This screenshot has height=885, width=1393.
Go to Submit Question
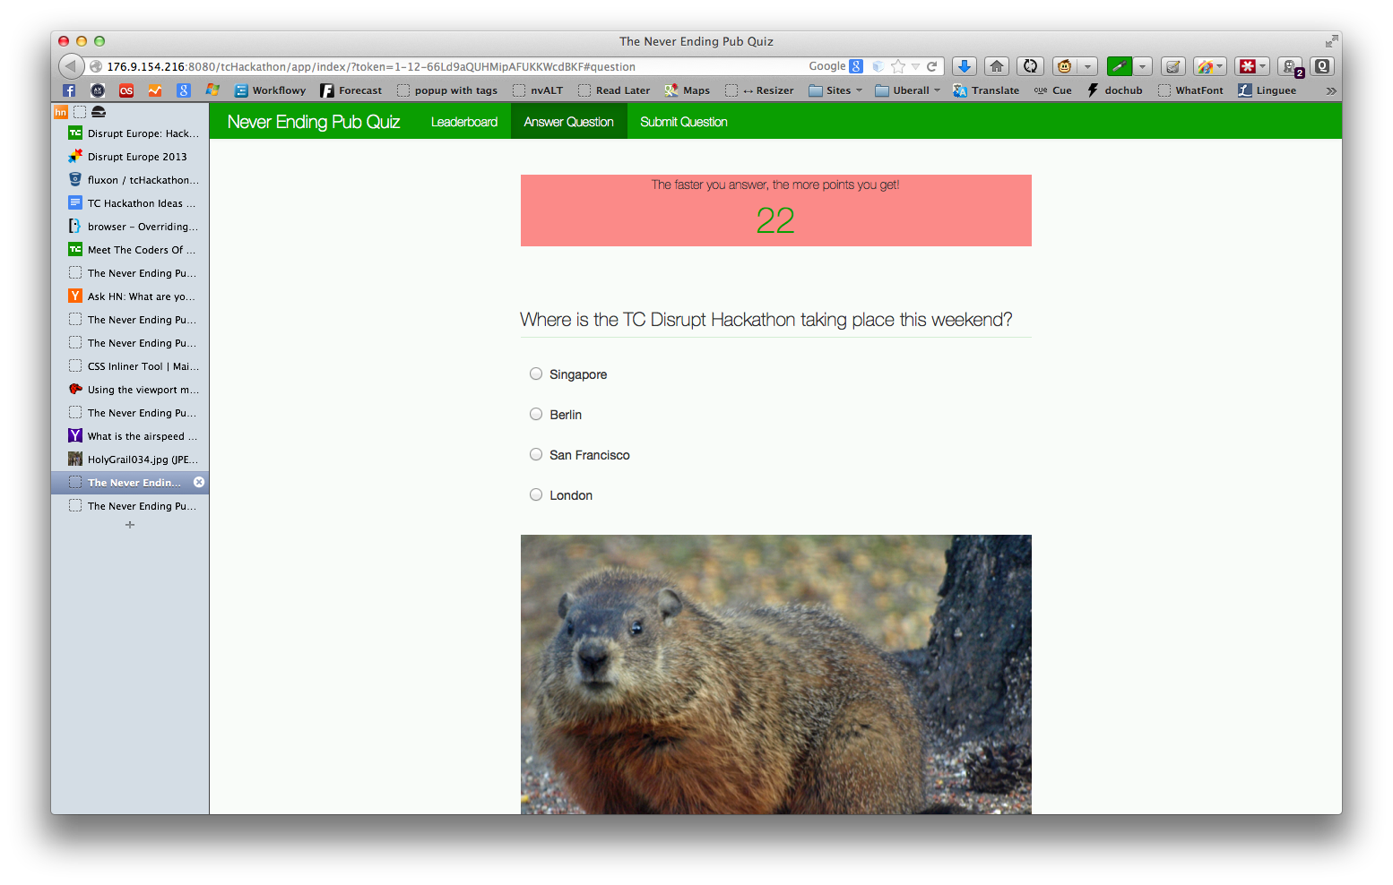pyautogui.click(x=683, y=121)
